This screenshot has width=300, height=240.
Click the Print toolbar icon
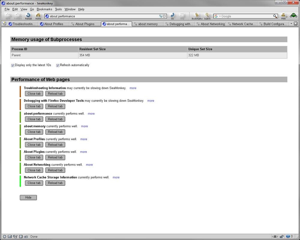click(x=283, y=16)
